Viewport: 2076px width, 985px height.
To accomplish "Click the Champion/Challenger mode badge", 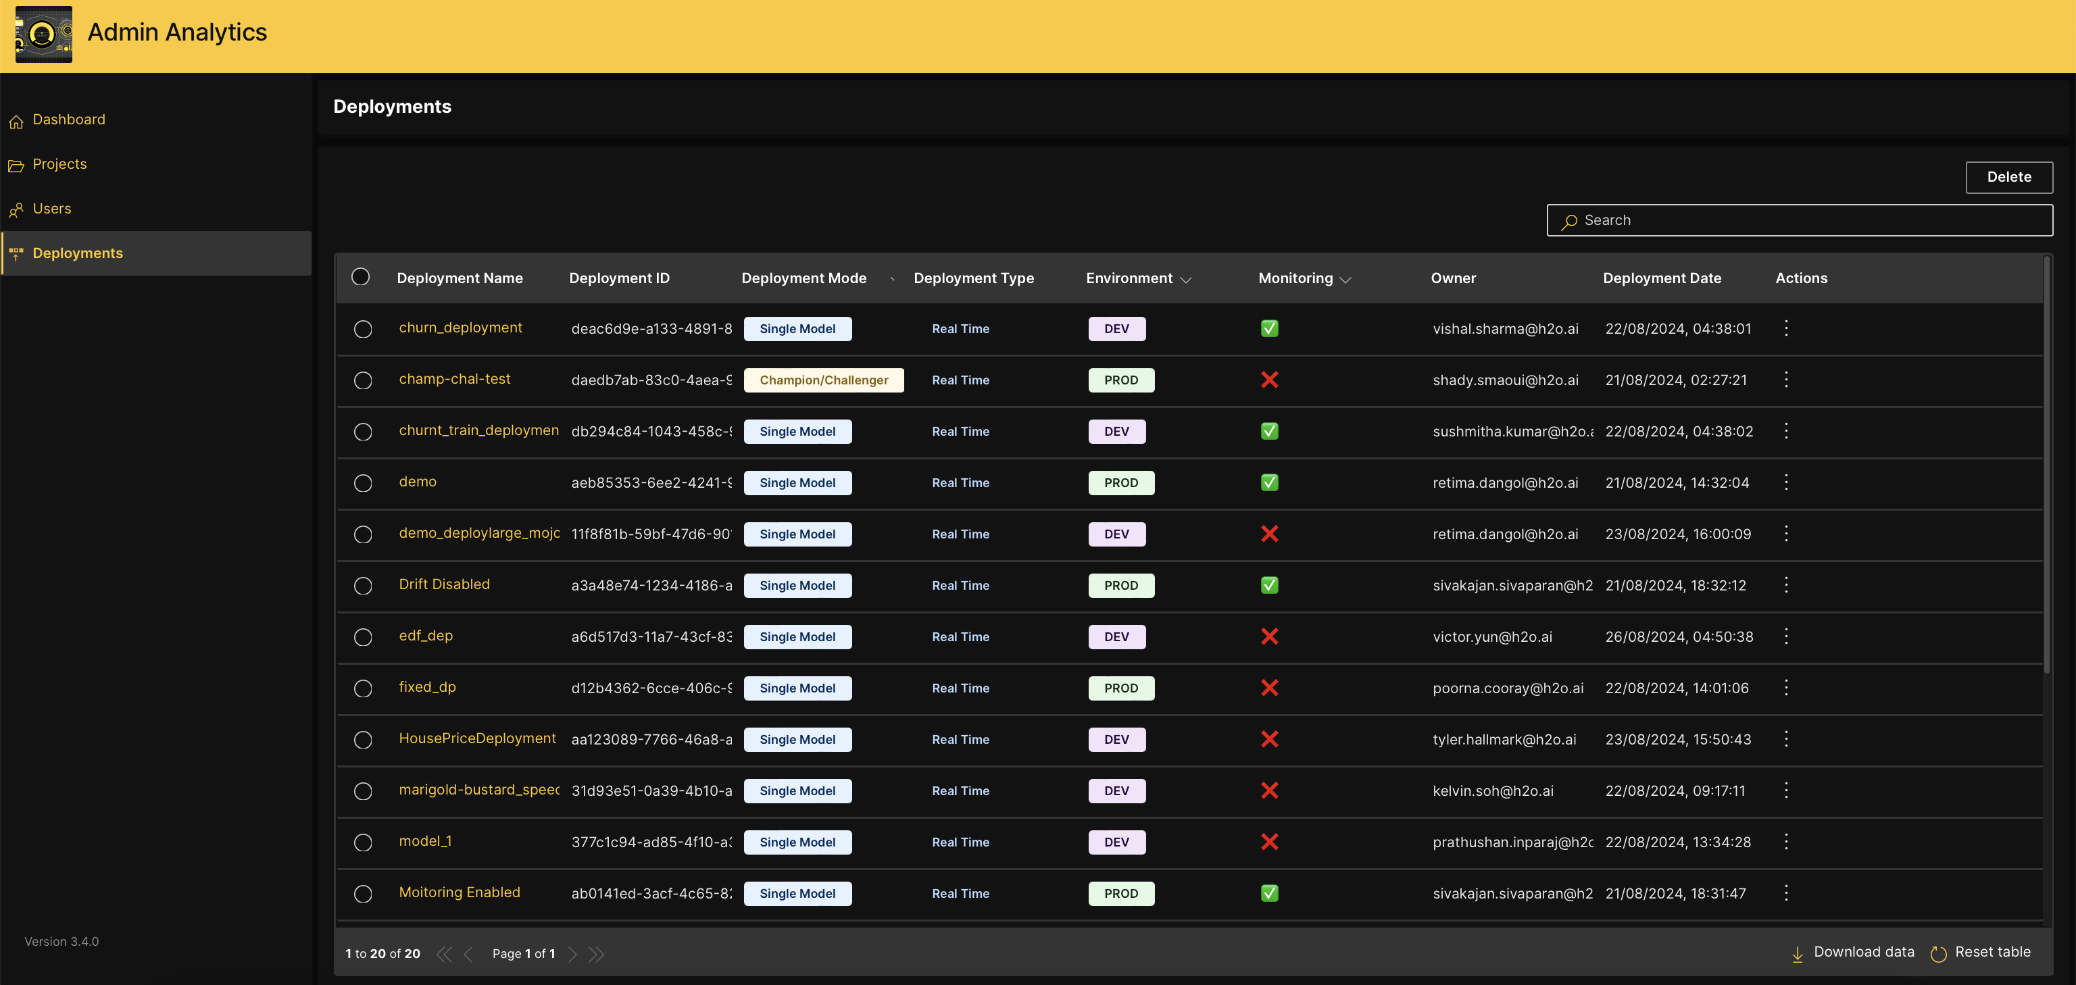I will pos(824,380).
